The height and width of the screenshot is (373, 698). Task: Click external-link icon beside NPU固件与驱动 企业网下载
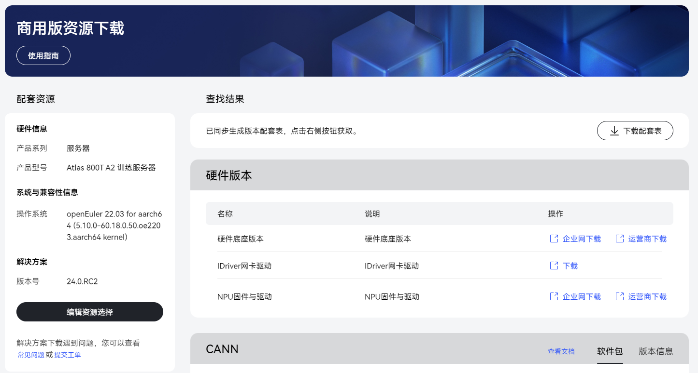554,296
